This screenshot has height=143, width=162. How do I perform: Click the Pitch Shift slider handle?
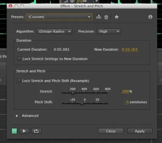[82, 104]
